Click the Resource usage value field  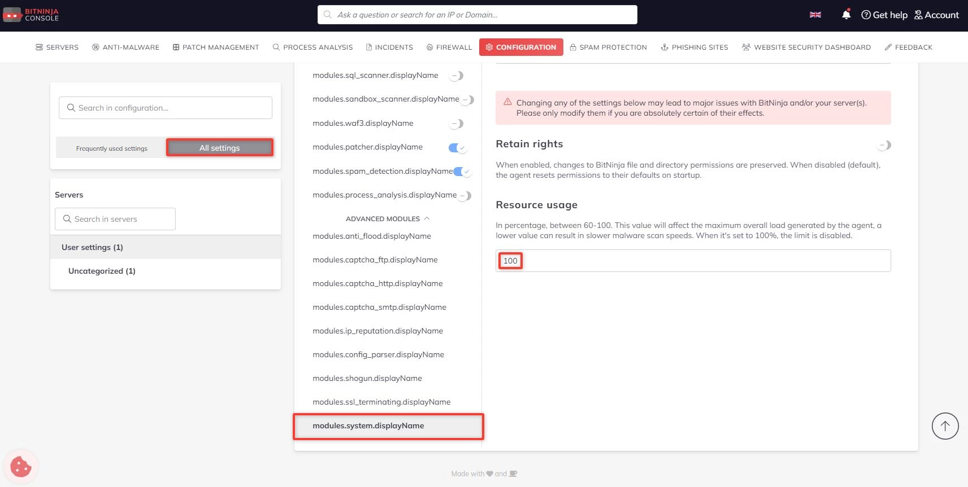pos(693,261)
